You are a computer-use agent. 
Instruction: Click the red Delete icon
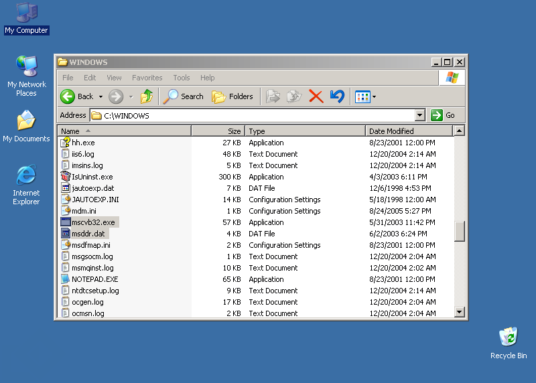(316, 96)
